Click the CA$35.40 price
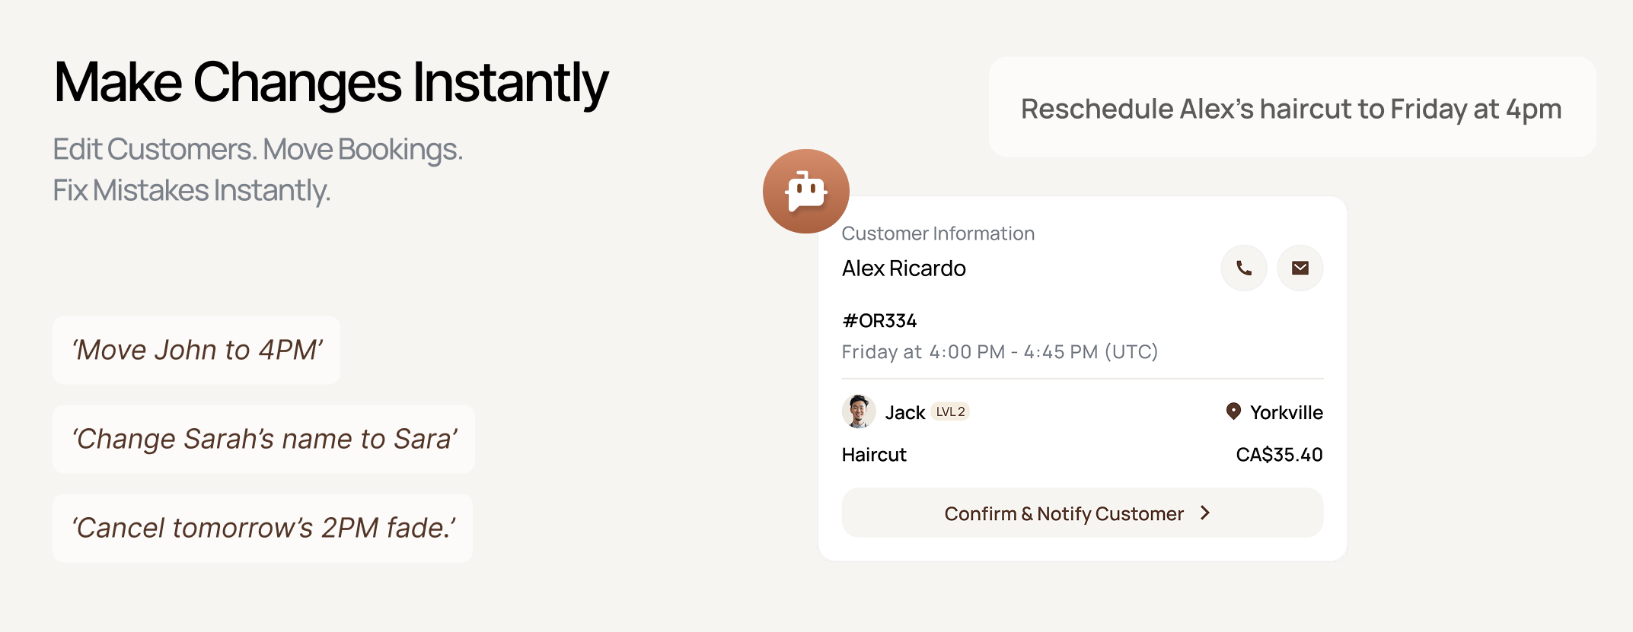 (x=1279, y=455)
